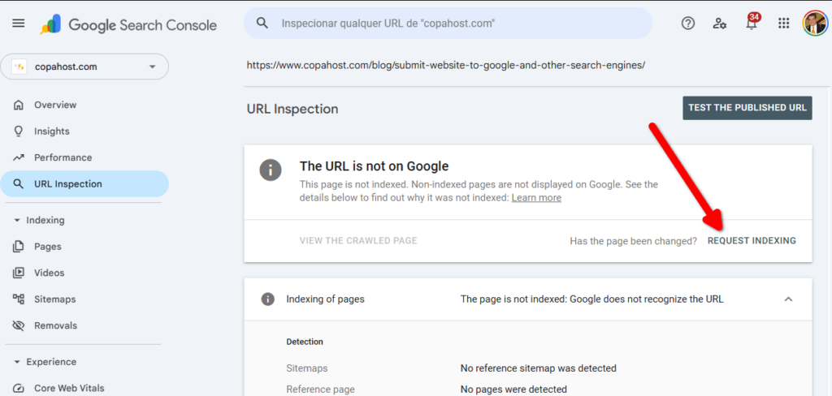
Task: Click the Performance trend icon
Action: click(x=19, y=157)
